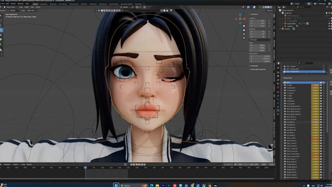Click the green Y axis gizmo ball
The width and height of the screenshot is (332, 187).
pos(240,19)
